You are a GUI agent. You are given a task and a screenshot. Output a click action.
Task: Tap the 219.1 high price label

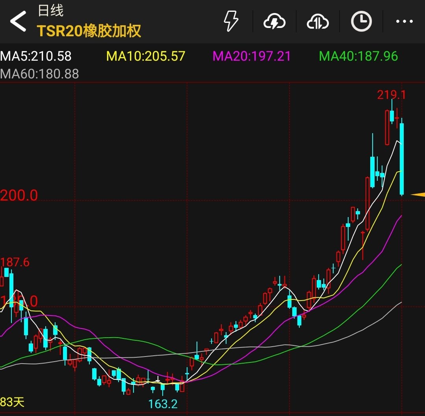[392, 95]
